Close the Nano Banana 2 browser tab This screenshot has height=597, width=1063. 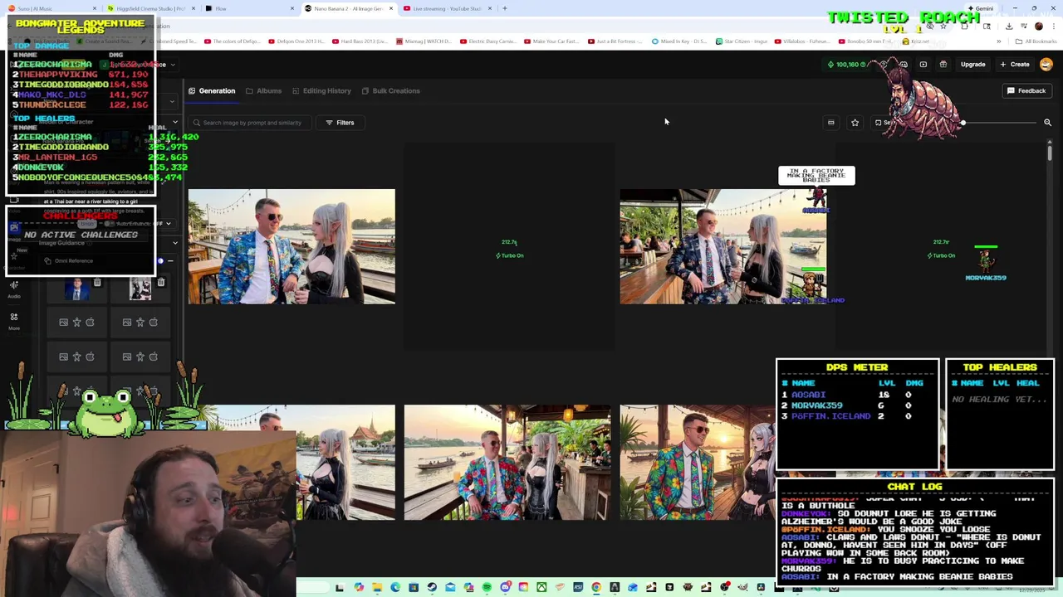coord(391,8)
